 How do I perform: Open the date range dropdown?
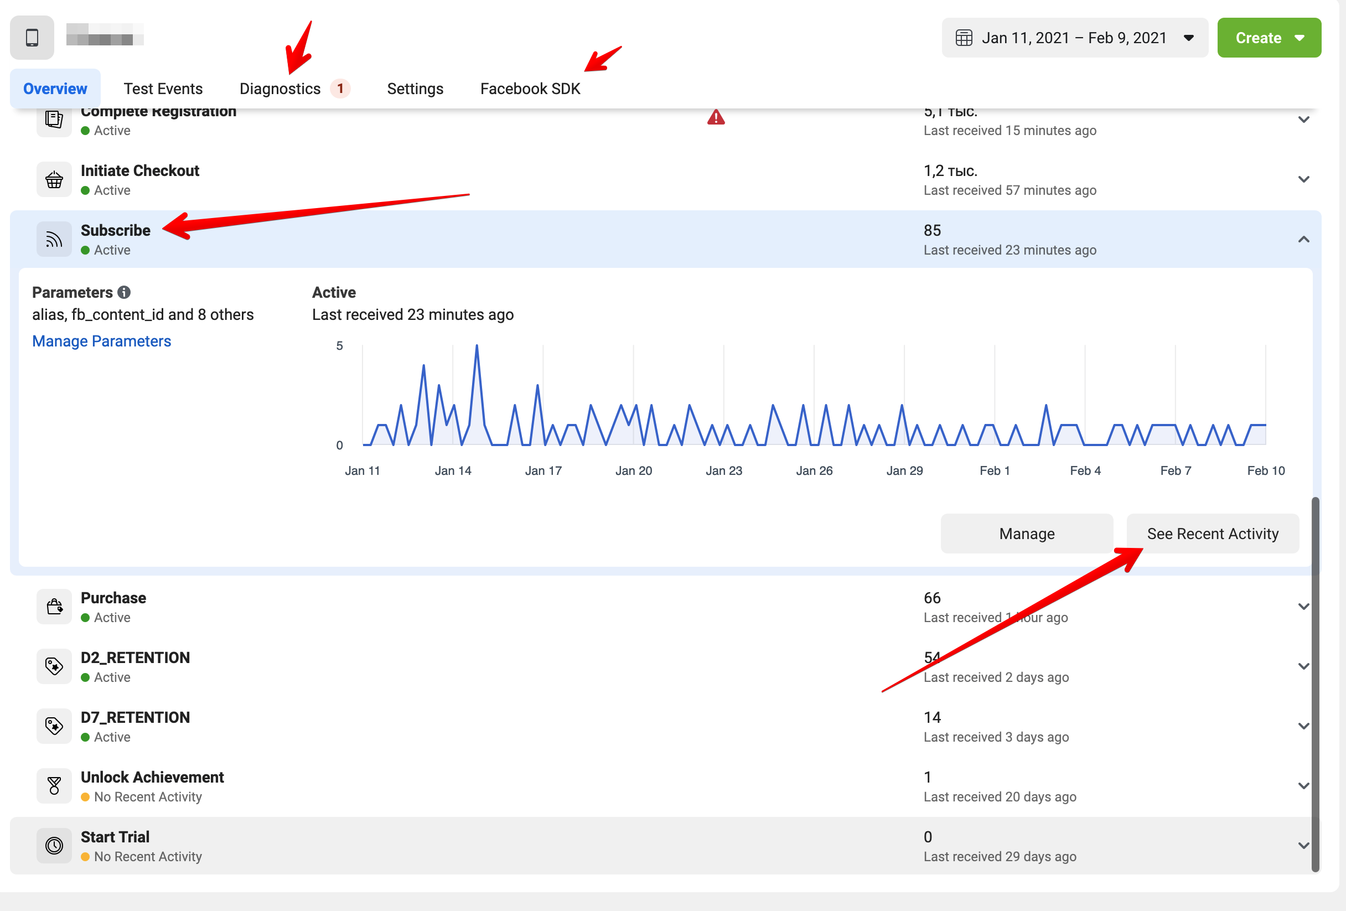tap(1074, 38)
